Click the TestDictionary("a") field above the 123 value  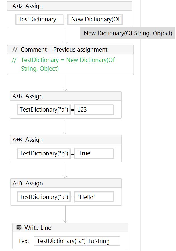tap(44, 110)
